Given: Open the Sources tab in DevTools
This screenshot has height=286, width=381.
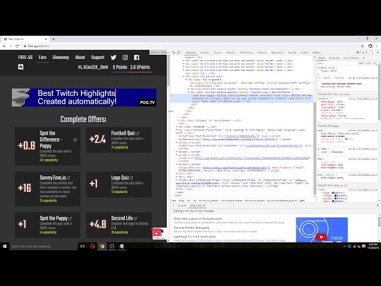Looking at the screenshot, I should [x=217, y=52].
